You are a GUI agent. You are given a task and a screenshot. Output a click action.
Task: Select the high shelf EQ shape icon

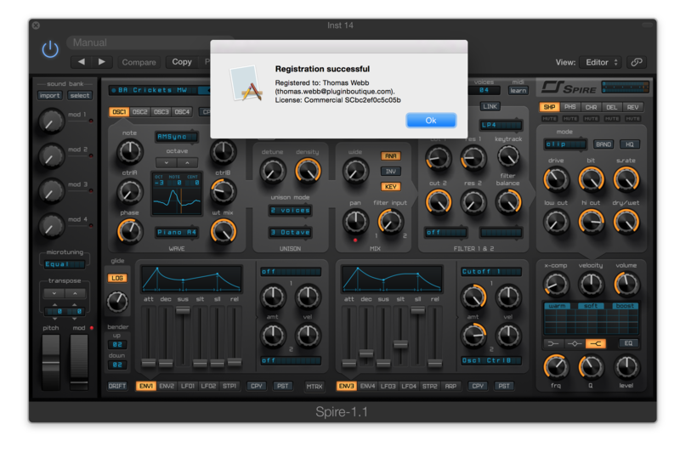tap(596, 343)
